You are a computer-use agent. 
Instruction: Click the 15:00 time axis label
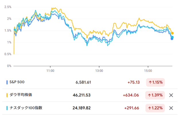pos(148,70)
